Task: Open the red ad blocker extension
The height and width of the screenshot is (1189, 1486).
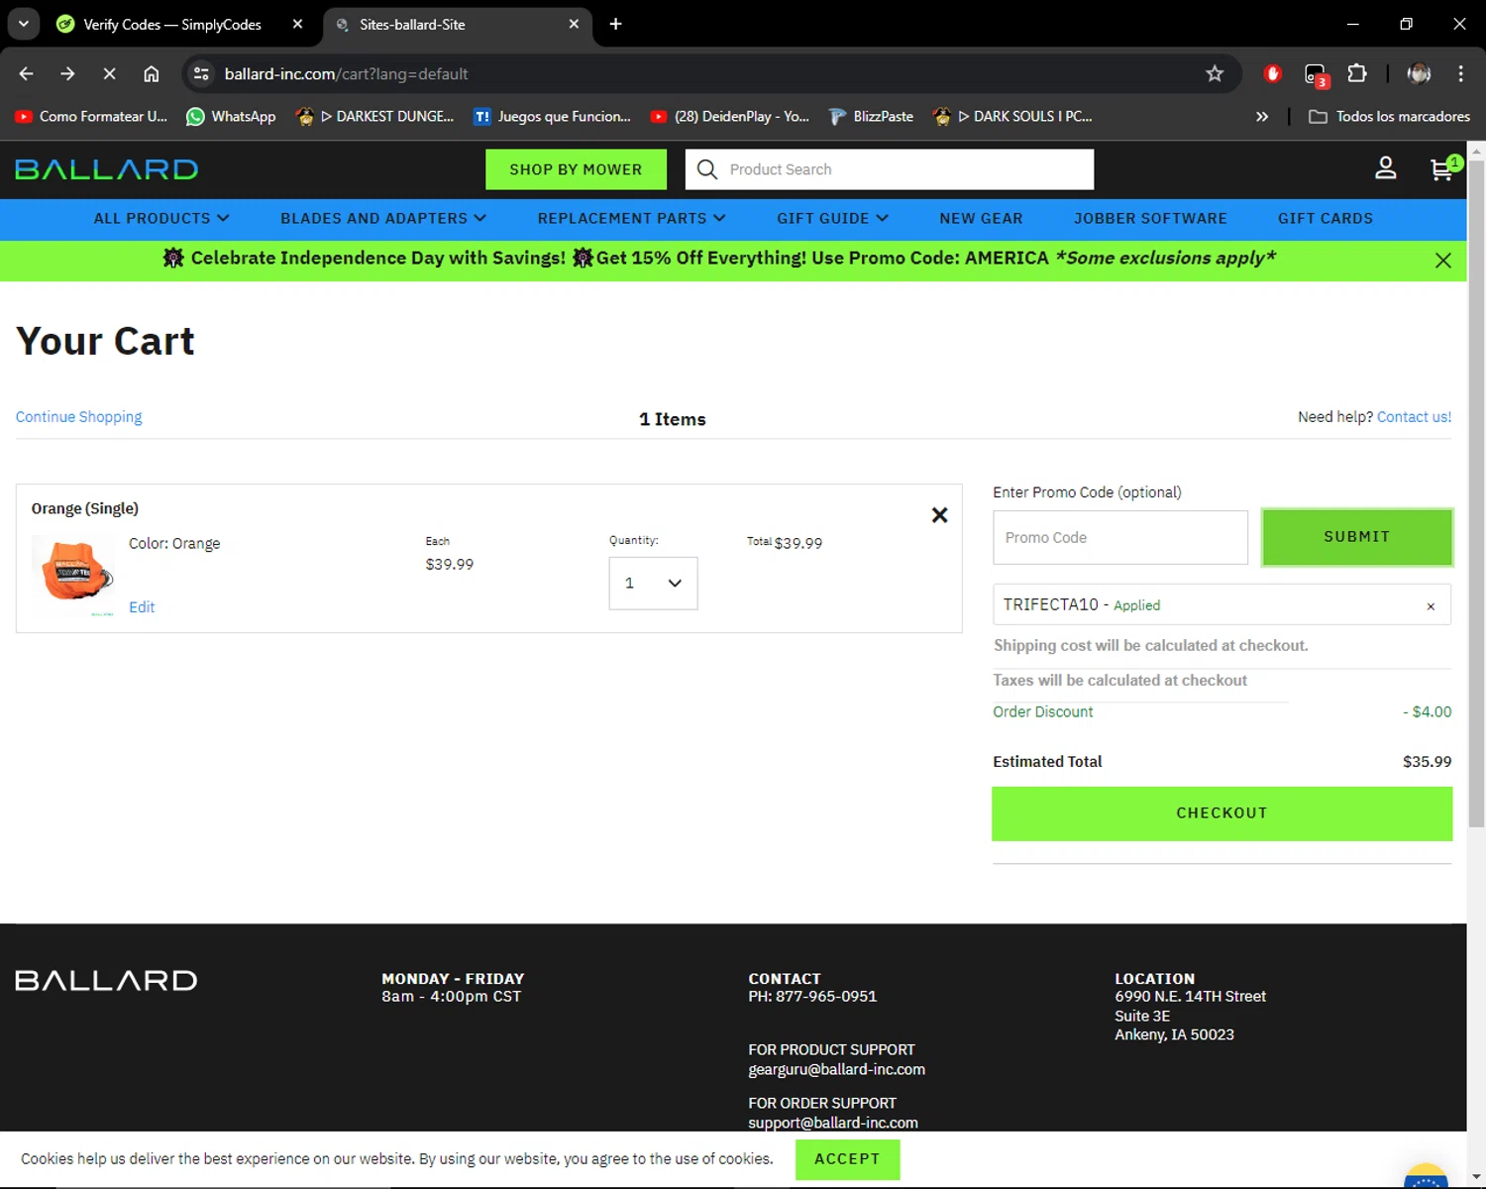Action: tap(1273, 73)
